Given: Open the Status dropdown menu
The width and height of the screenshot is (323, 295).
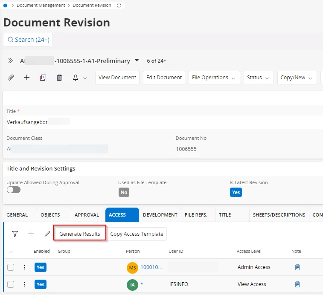Looking at the screenshot, I should pos(258,78).
